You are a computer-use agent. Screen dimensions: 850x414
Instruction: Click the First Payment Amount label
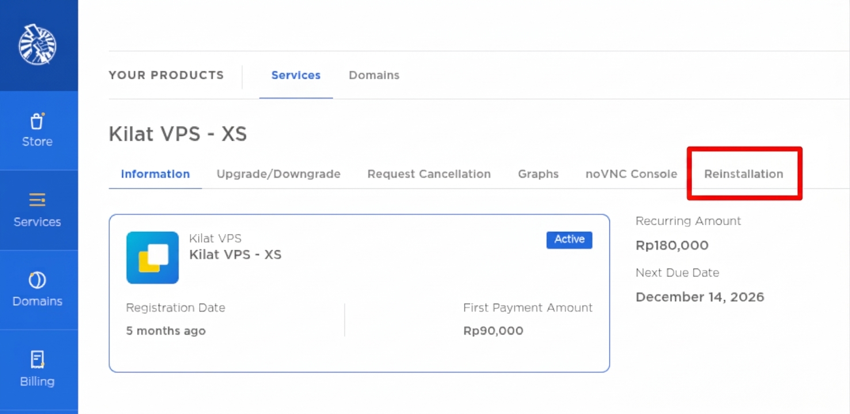pyautogui.click(x=528, y=308)
